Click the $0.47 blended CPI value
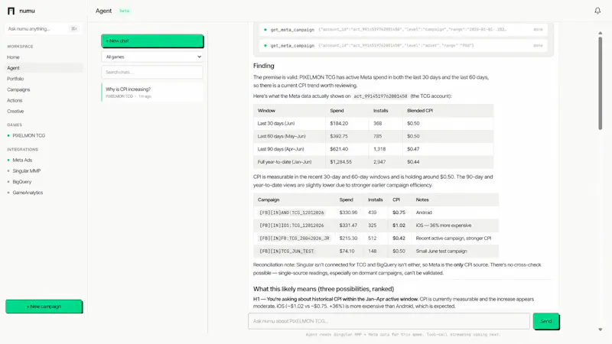Viewport: 612px width, 344px height. coord(413,149)
